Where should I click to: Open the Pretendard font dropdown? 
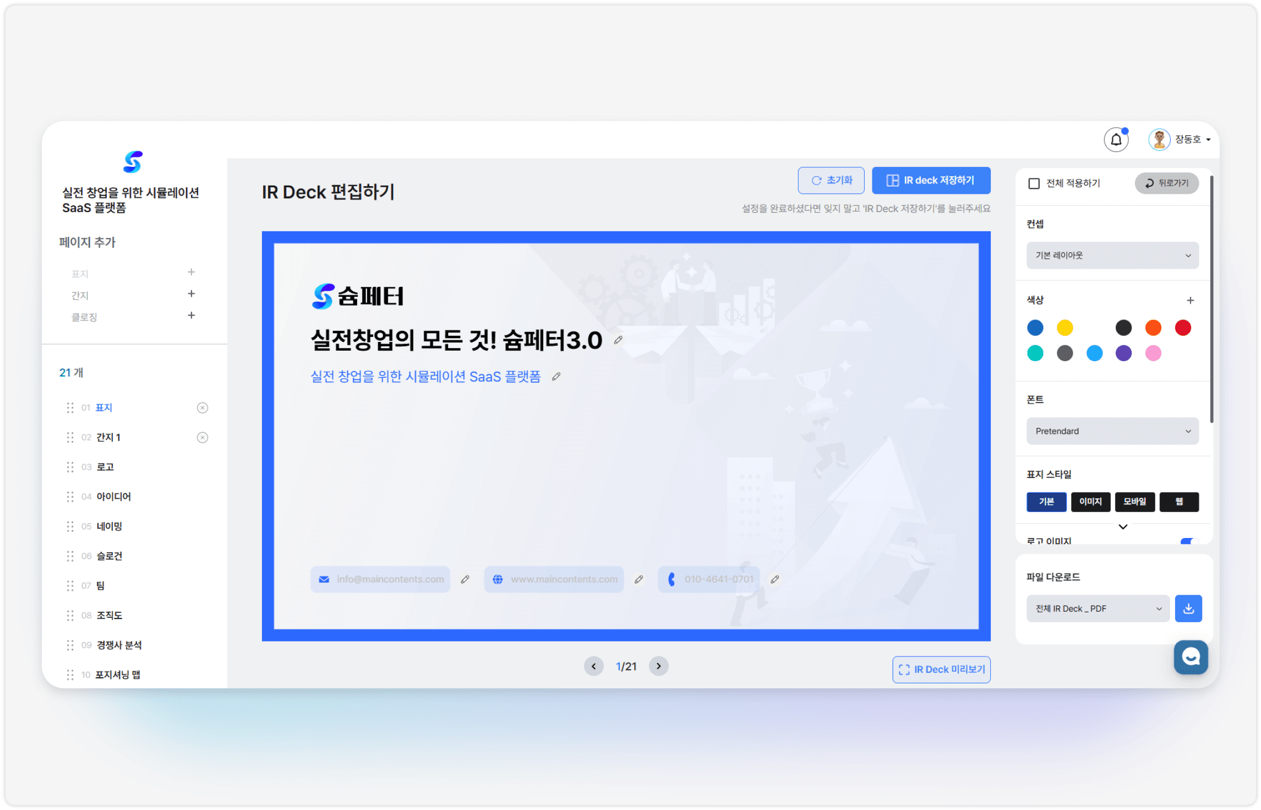tap(1112, 431)
